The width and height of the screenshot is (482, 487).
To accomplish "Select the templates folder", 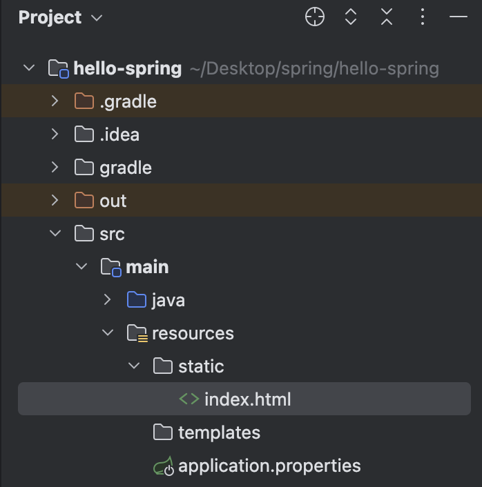I will click(x=218, y=433).
